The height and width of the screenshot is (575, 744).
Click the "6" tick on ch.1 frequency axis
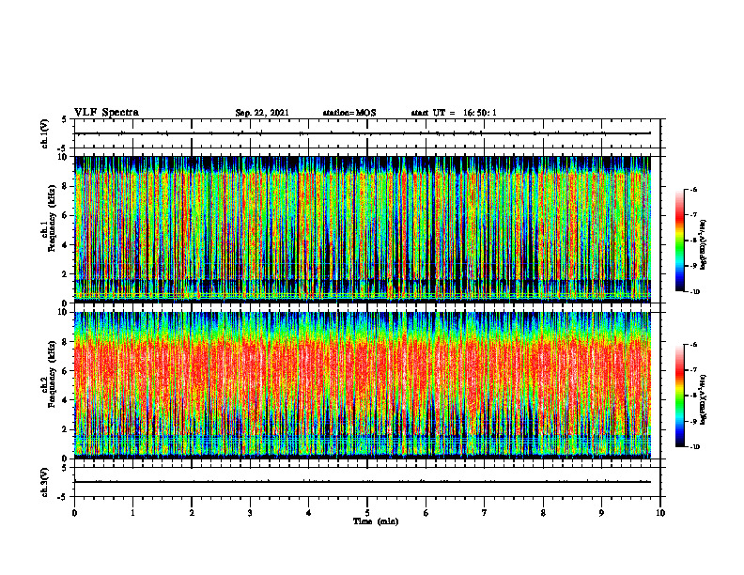tap(65, 216)
